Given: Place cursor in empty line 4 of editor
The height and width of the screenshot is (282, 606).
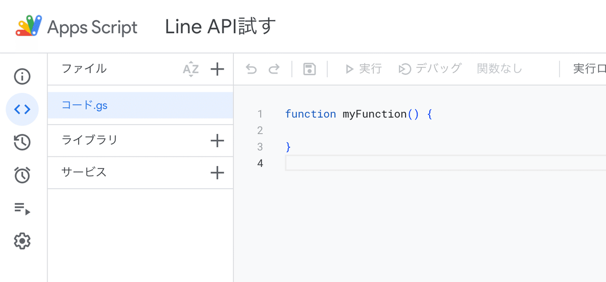Looking at the screenshot, I should pyautogui.click(x=445, y=163).
